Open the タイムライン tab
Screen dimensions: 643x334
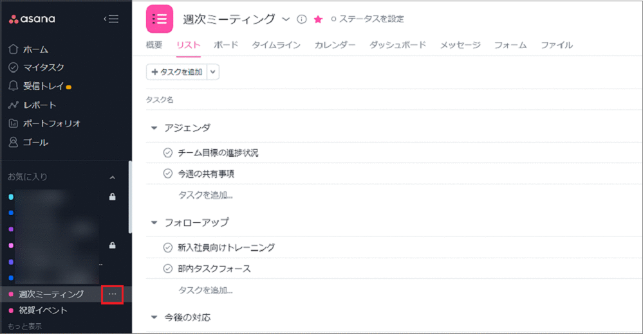pyautogui.click(x=275, y=45)
